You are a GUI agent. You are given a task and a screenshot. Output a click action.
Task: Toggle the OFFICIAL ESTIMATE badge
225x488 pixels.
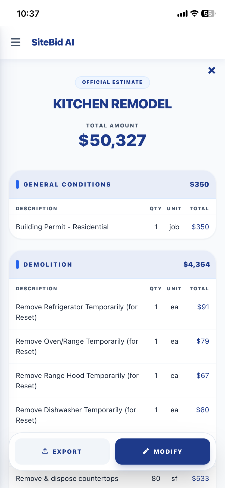tap(112, 82)
